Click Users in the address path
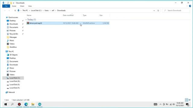Screen dimensions: 193x108 46,10
